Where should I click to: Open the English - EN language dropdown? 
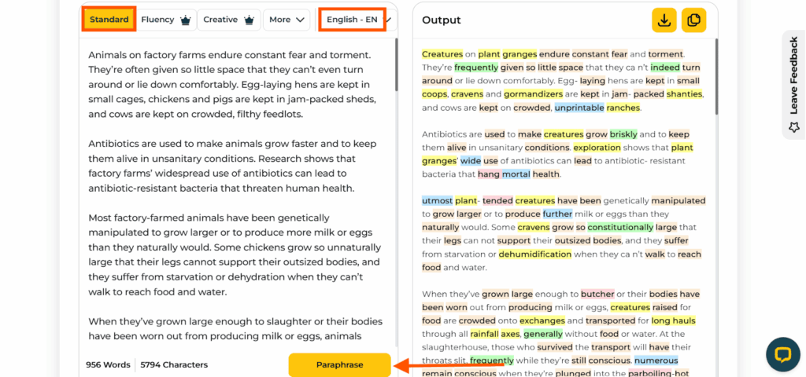352,20
